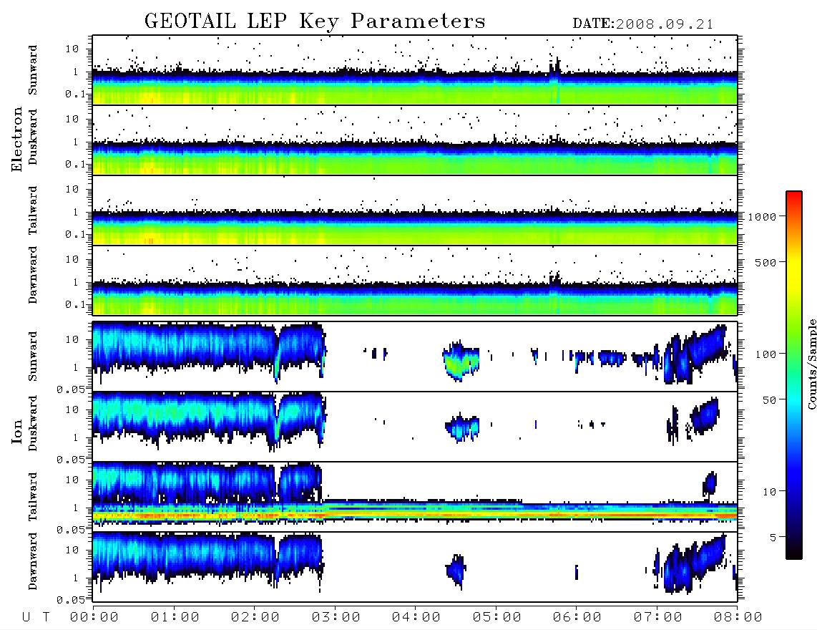
Task: Select the Electron "Tailward" axis label
Action: pos(33,210)
